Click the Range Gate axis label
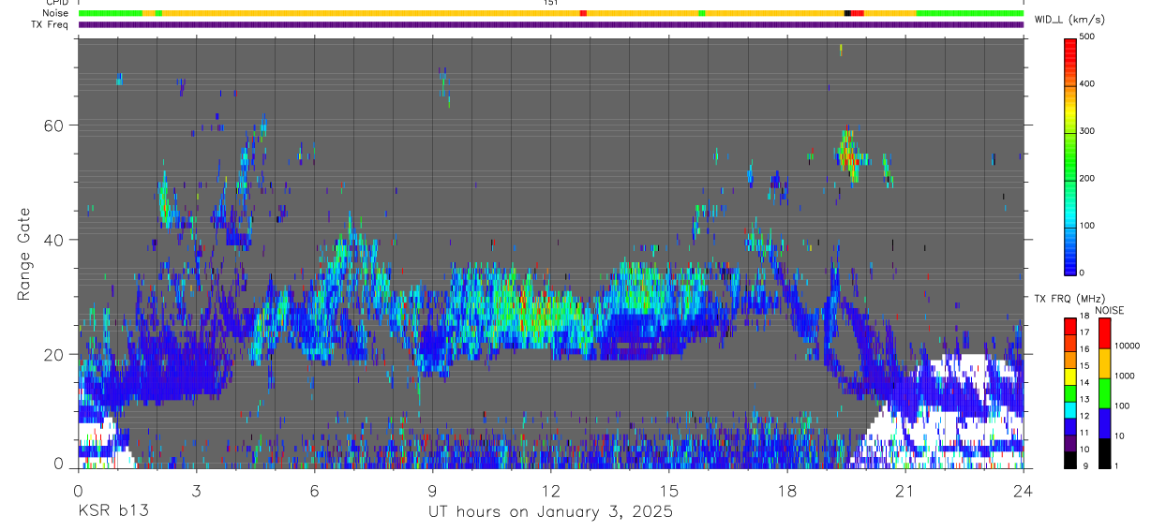Screen dimensions: 1151x531 click(x=24, y=254)
